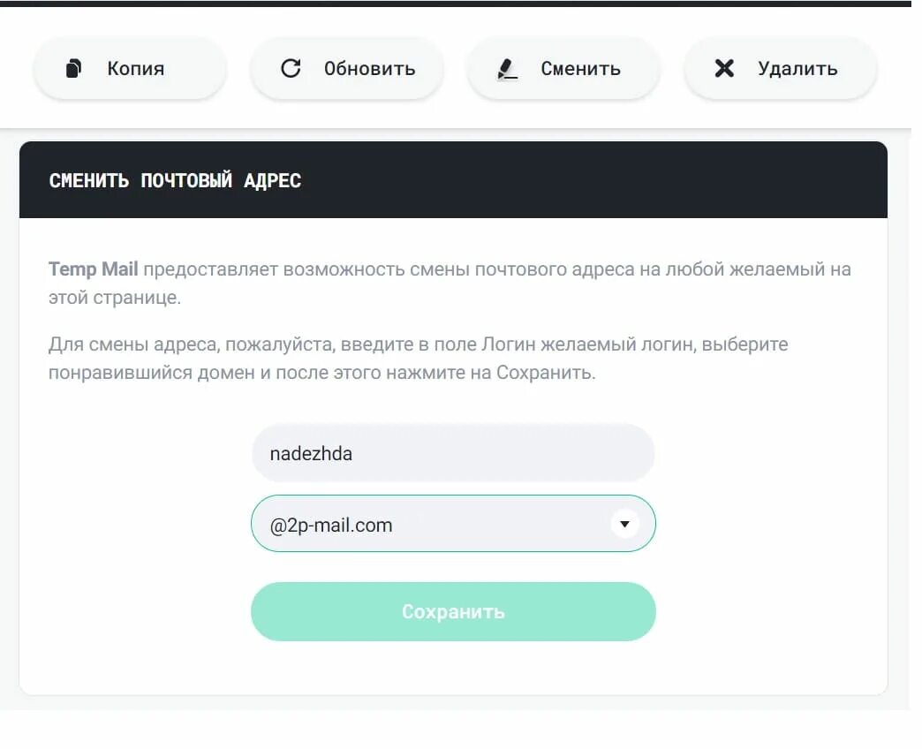
Task: Click the Сменить почтовый адрес header text
Action: point(175,180)
